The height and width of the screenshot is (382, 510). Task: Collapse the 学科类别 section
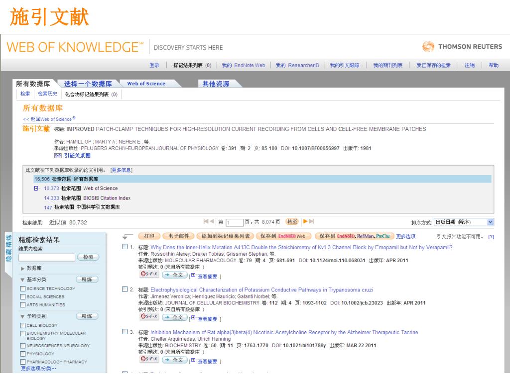[22, 316]
